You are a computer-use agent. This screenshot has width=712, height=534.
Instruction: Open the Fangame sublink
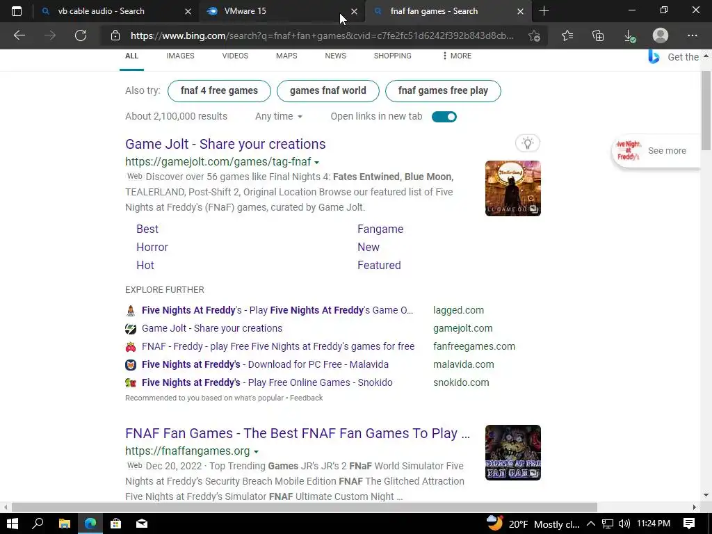380,229
